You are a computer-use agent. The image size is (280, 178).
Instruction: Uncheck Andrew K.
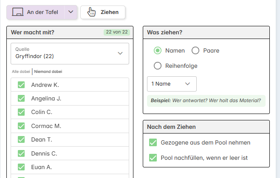[21, 85]
